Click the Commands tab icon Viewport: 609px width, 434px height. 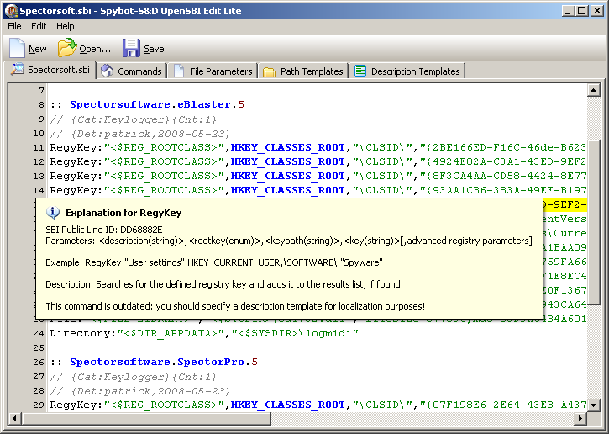[108, 71]
